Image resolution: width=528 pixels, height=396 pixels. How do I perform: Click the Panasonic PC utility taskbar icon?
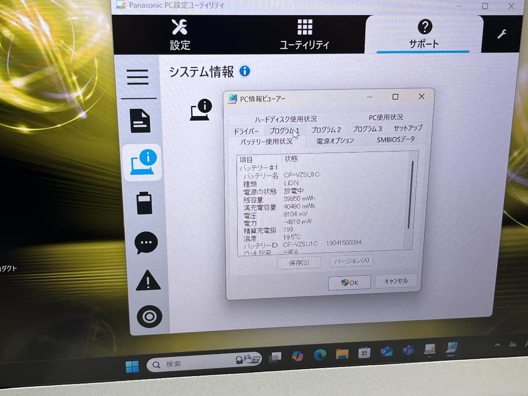pyautogui.click(x=430, y=350)
